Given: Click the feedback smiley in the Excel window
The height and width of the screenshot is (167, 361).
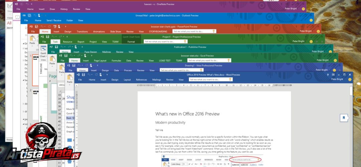Looking at the screenshot, I should pyautogui.click(x=335, y=60).
